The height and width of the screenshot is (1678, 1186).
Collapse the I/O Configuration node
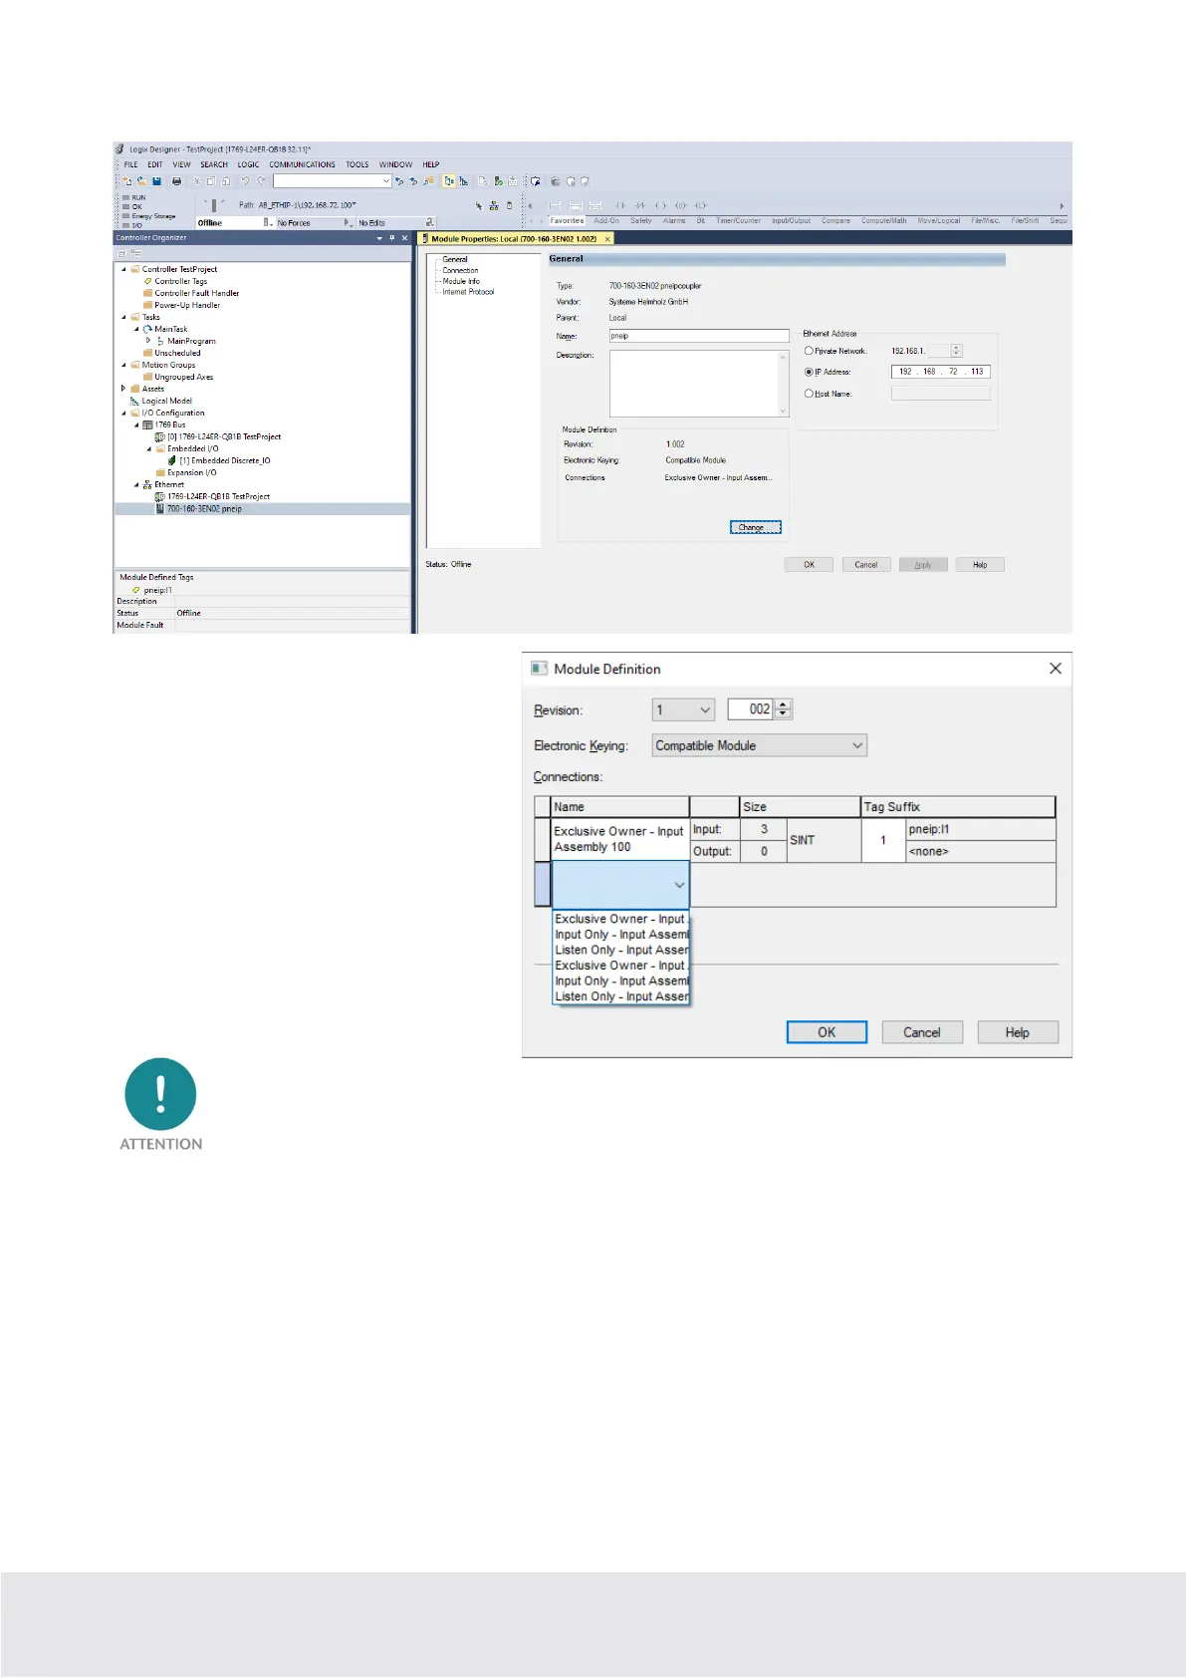click(124, 413)
